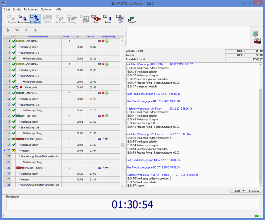Toggle the status checkmark of row 10
265x220 pixels.
14,93
